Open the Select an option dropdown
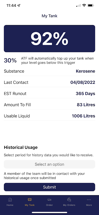Image resolution: width=99 pixels, height=215 pixels. (x=49, y=164)
